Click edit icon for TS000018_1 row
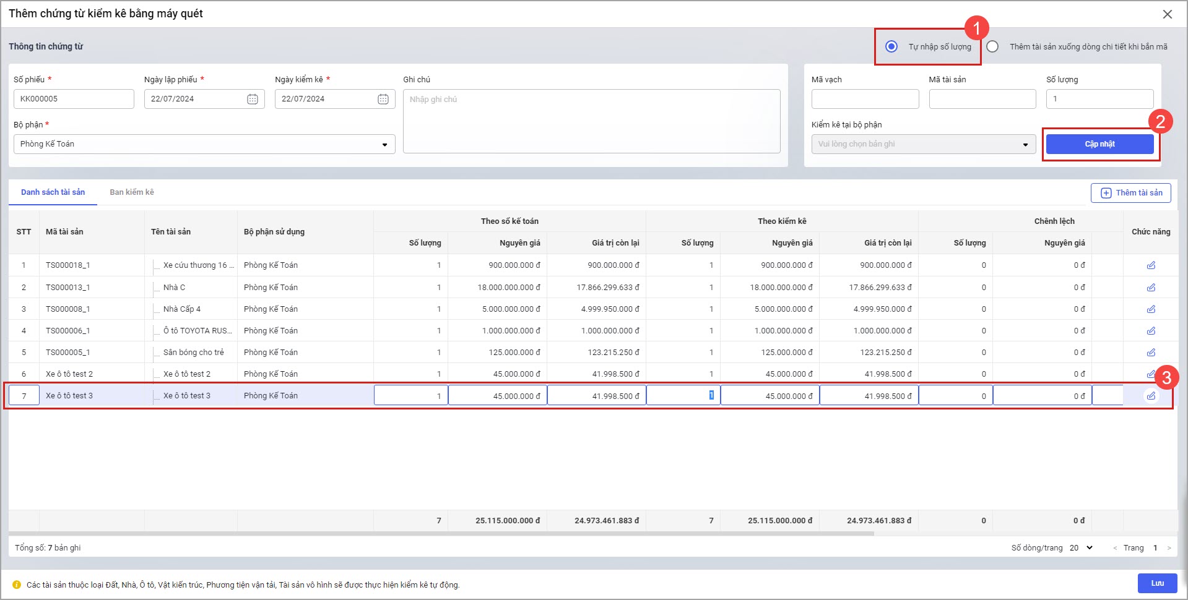The width and height of the screenshot is (1188, 600). 1151,265
